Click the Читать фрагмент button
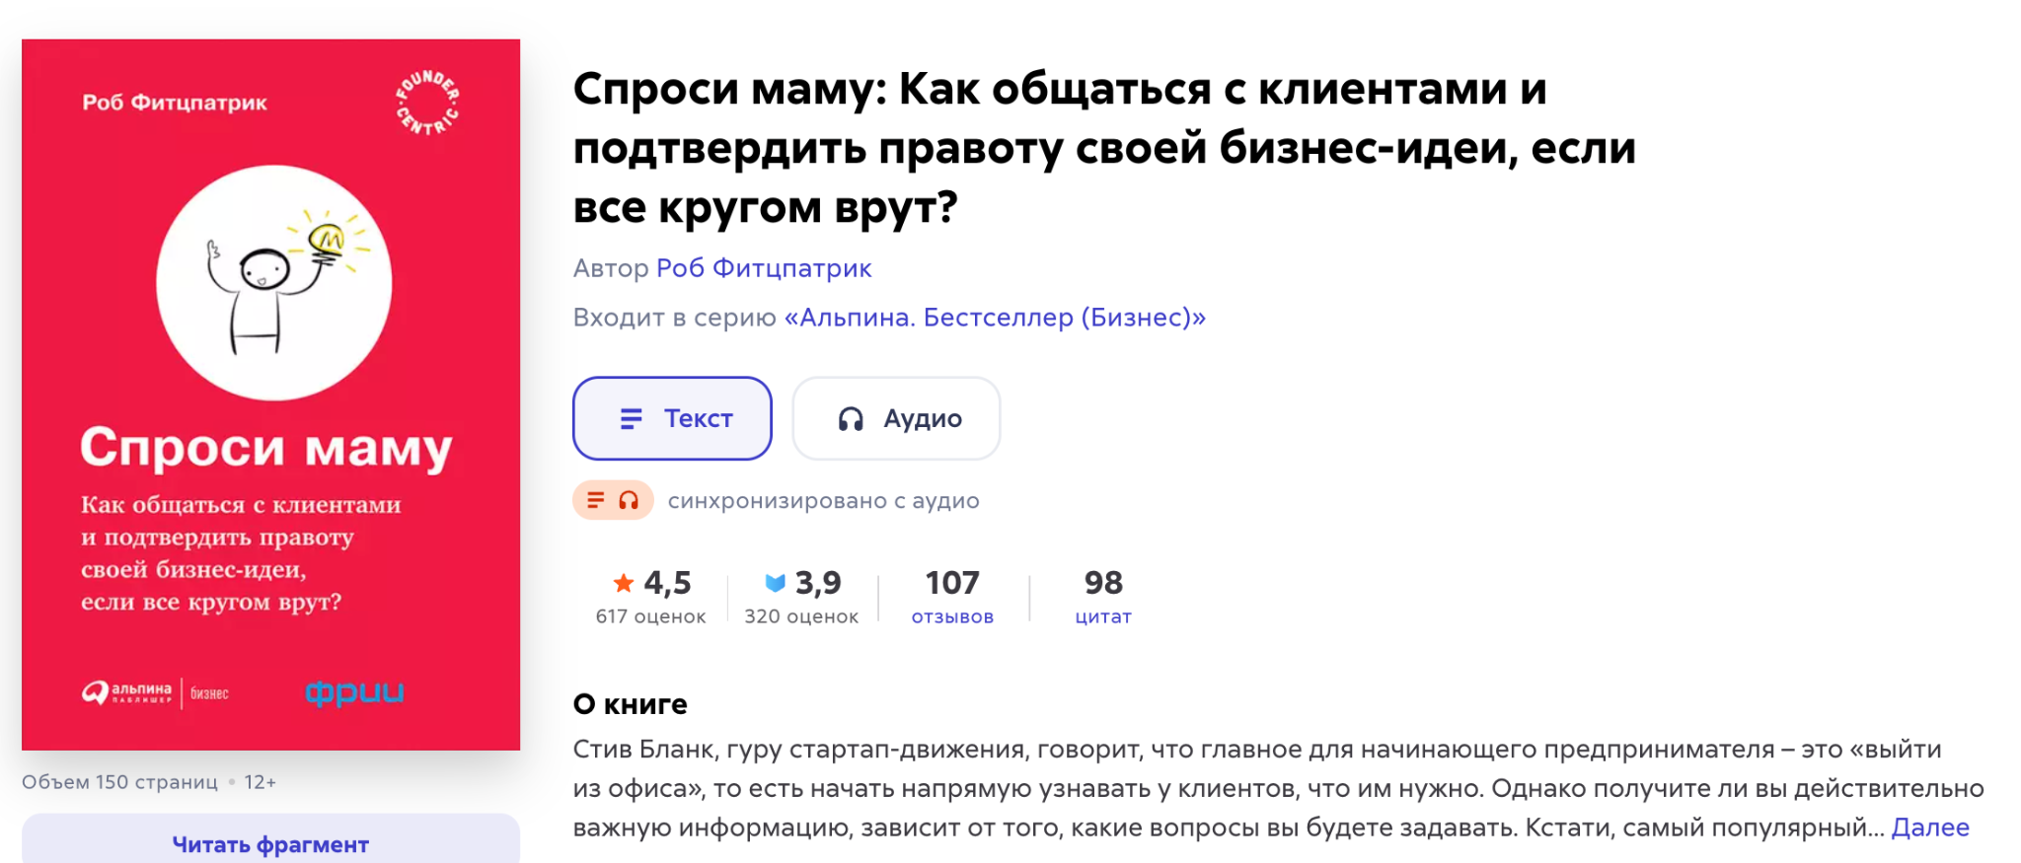 [270, 843]
